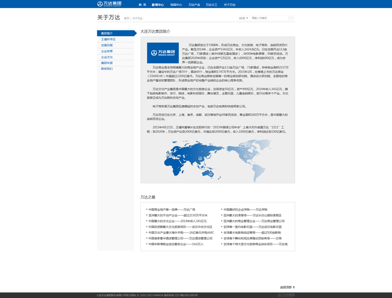
Task: Click the blue 万达集团 logo image in intro
Action: coord(163,53)
